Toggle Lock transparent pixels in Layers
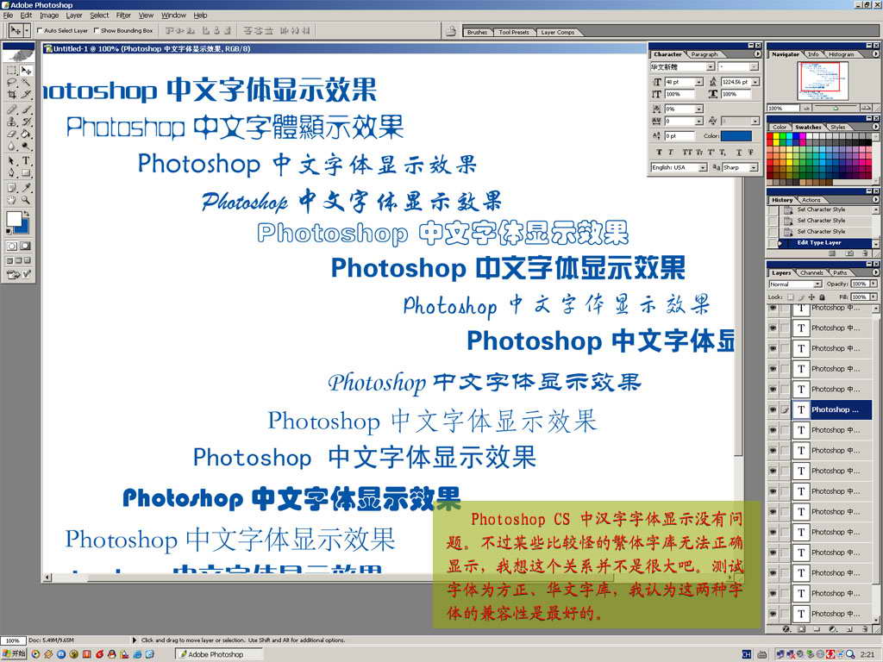The image size is (883, 662). (790, 297)
